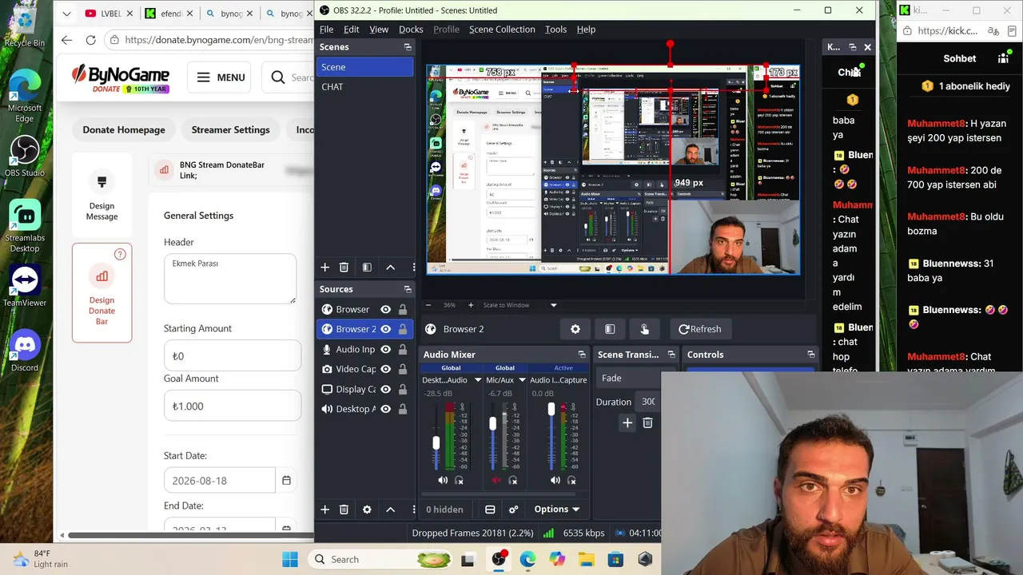Toggle monitoring headphone icon for Desktop Audio

coord(459,481)
